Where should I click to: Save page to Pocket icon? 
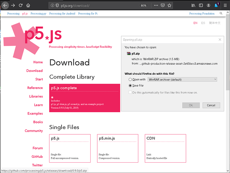coord(163,6)
